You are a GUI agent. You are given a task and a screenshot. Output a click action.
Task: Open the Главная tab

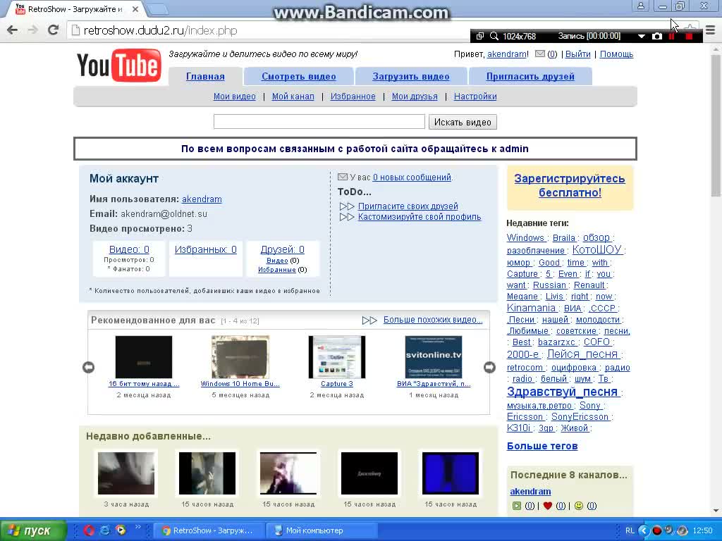(x=205, y=76)
